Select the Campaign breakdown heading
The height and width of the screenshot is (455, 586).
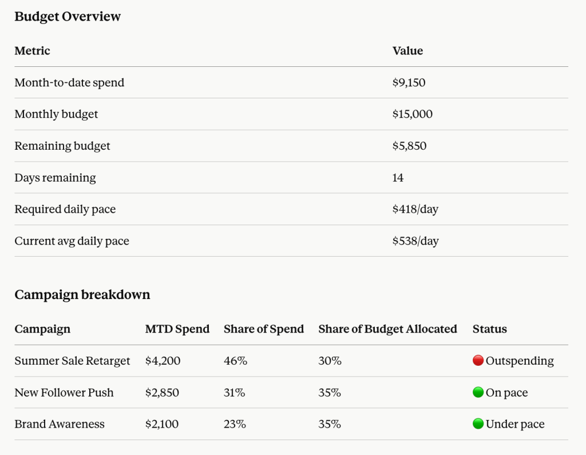click(x=82, y=295)
